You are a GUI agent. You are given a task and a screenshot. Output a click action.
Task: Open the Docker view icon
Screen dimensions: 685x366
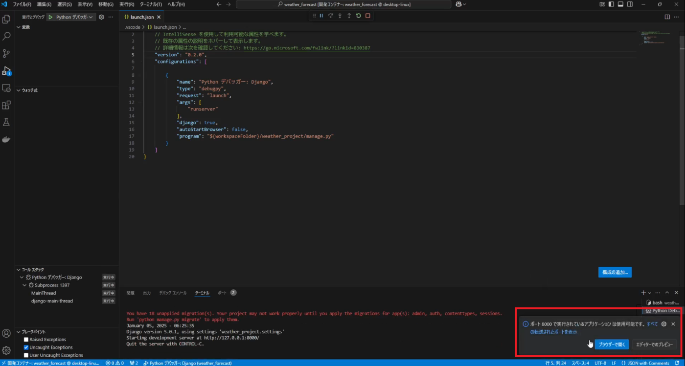click(6, 139)
